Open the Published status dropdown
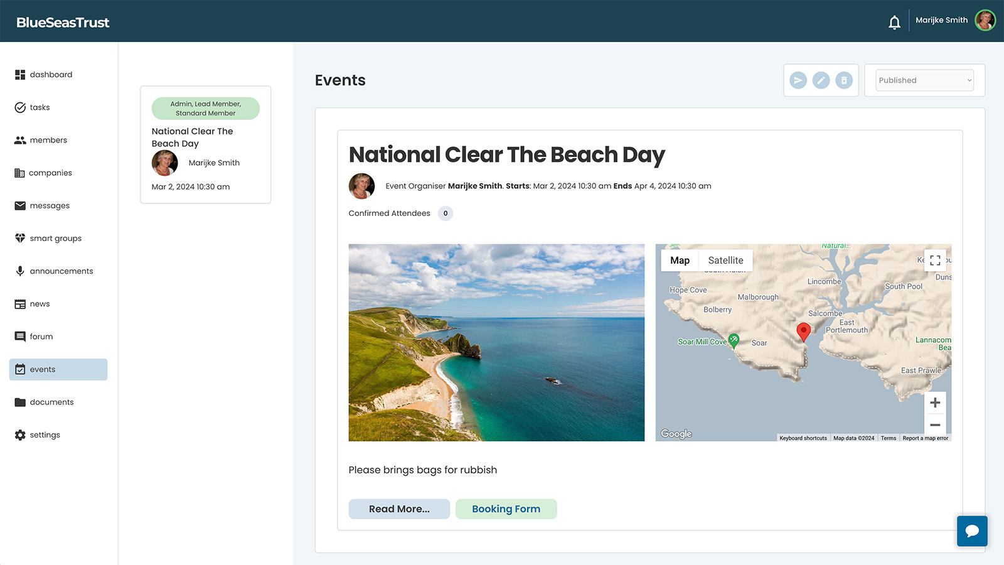This screenshot has height=565, width=1004. 924,80
